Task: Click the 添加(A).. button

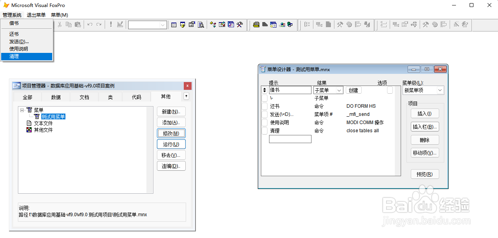Action: 171,122
